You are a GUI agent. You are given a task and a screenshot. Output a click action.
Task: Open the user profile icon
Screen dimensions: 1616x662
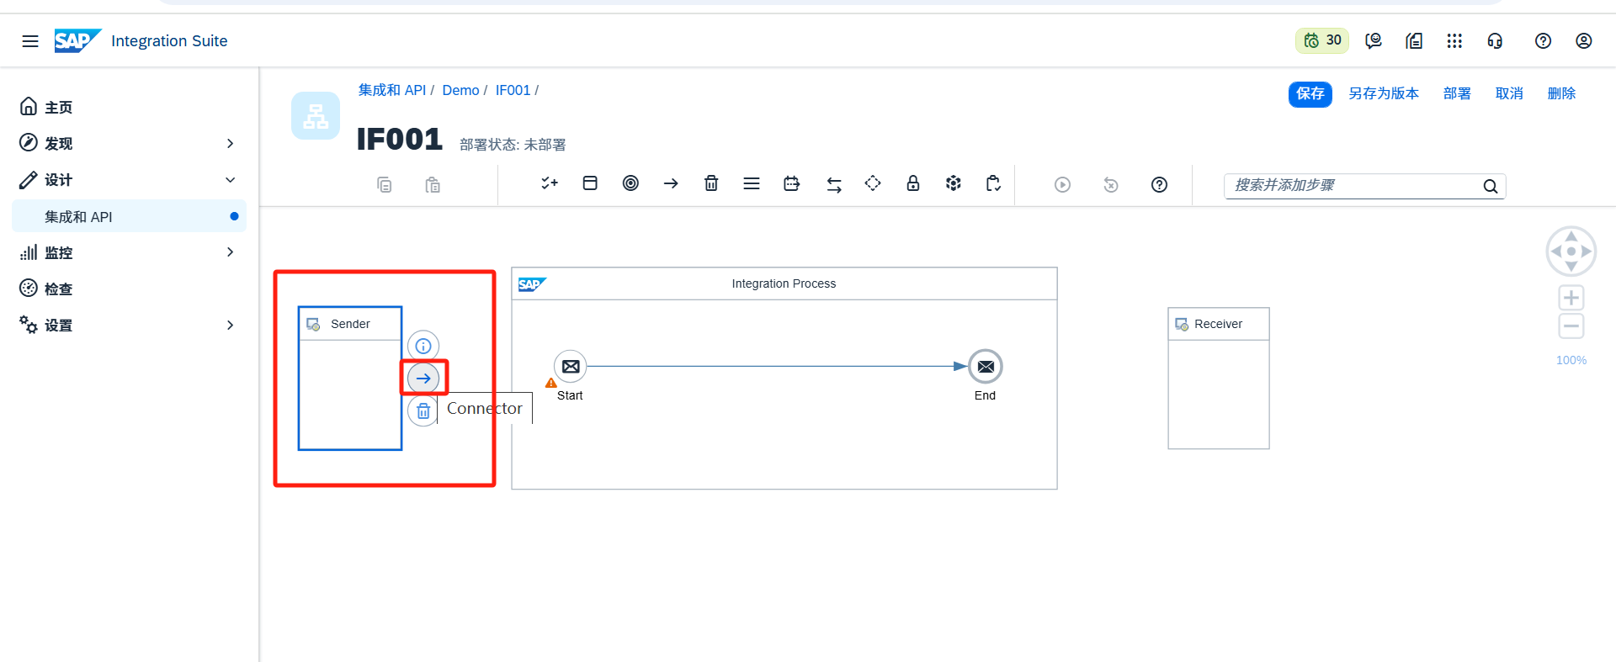tap(1583, 41)
